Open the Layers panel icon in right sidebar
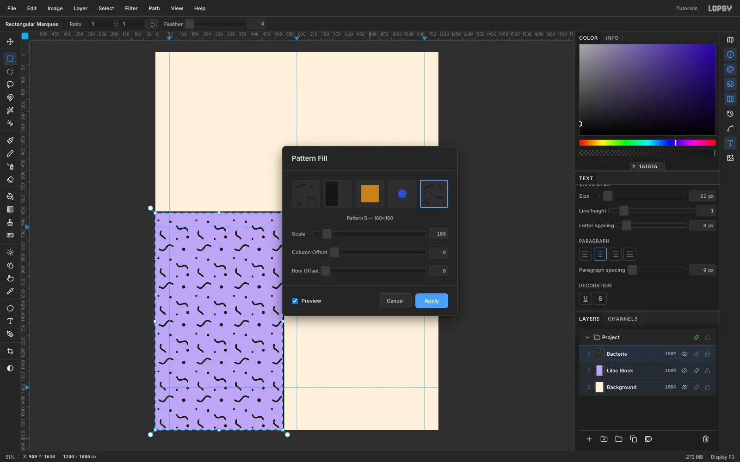The height and width of the screenshot is (462, 740). click(730, 84)
